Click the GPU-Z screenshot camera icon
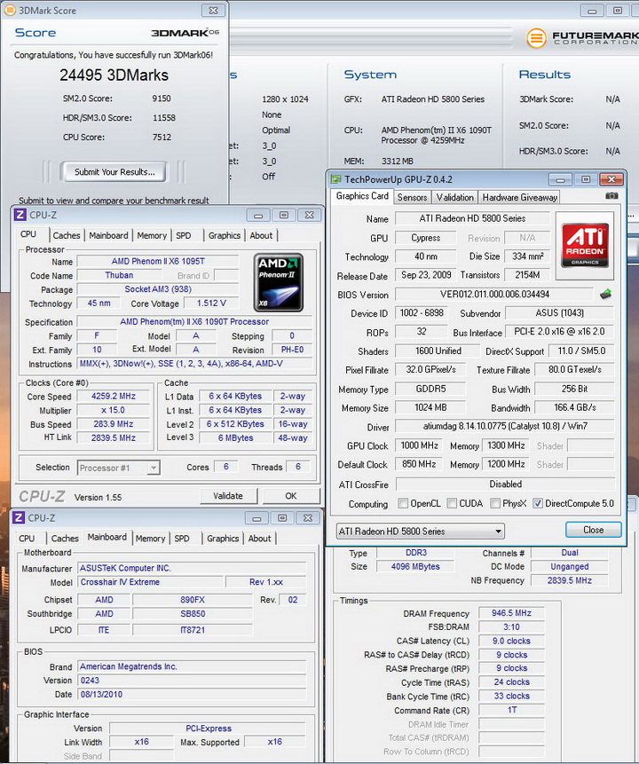 [611, 196]
